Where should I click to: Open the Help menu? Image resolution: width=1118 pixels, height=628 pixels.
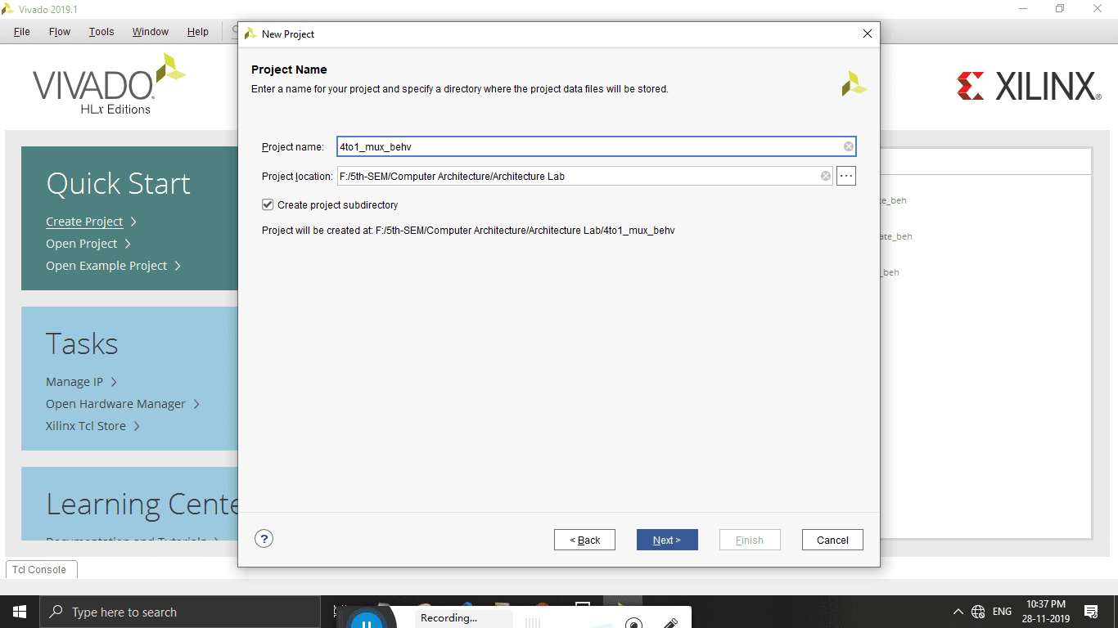[198, 31]
